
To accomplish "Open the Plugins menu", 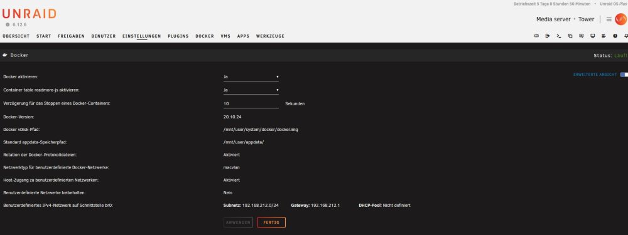I will pos(178,36).
